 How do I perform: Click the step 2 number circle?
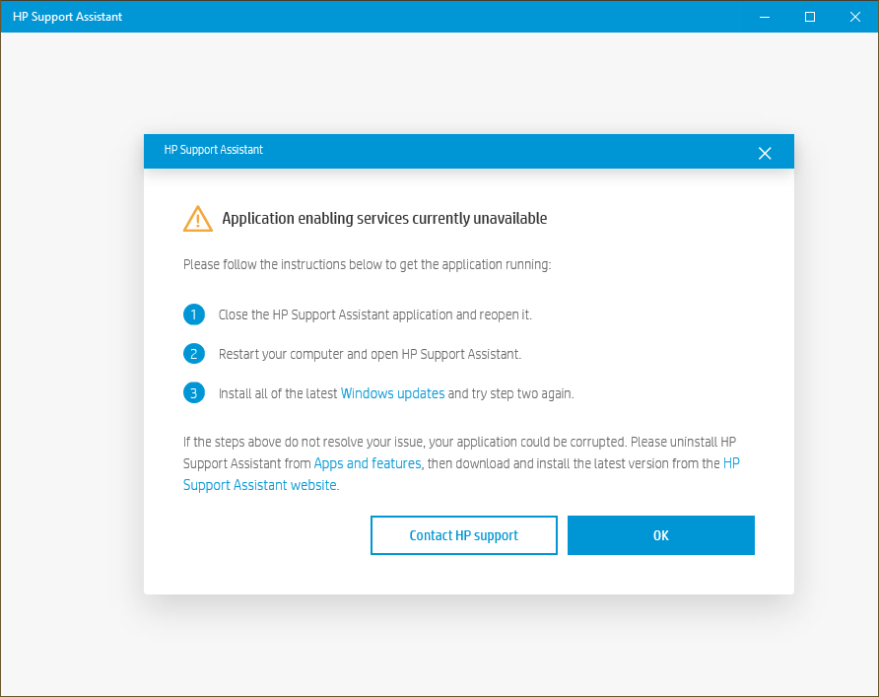[x=194, y=354]
